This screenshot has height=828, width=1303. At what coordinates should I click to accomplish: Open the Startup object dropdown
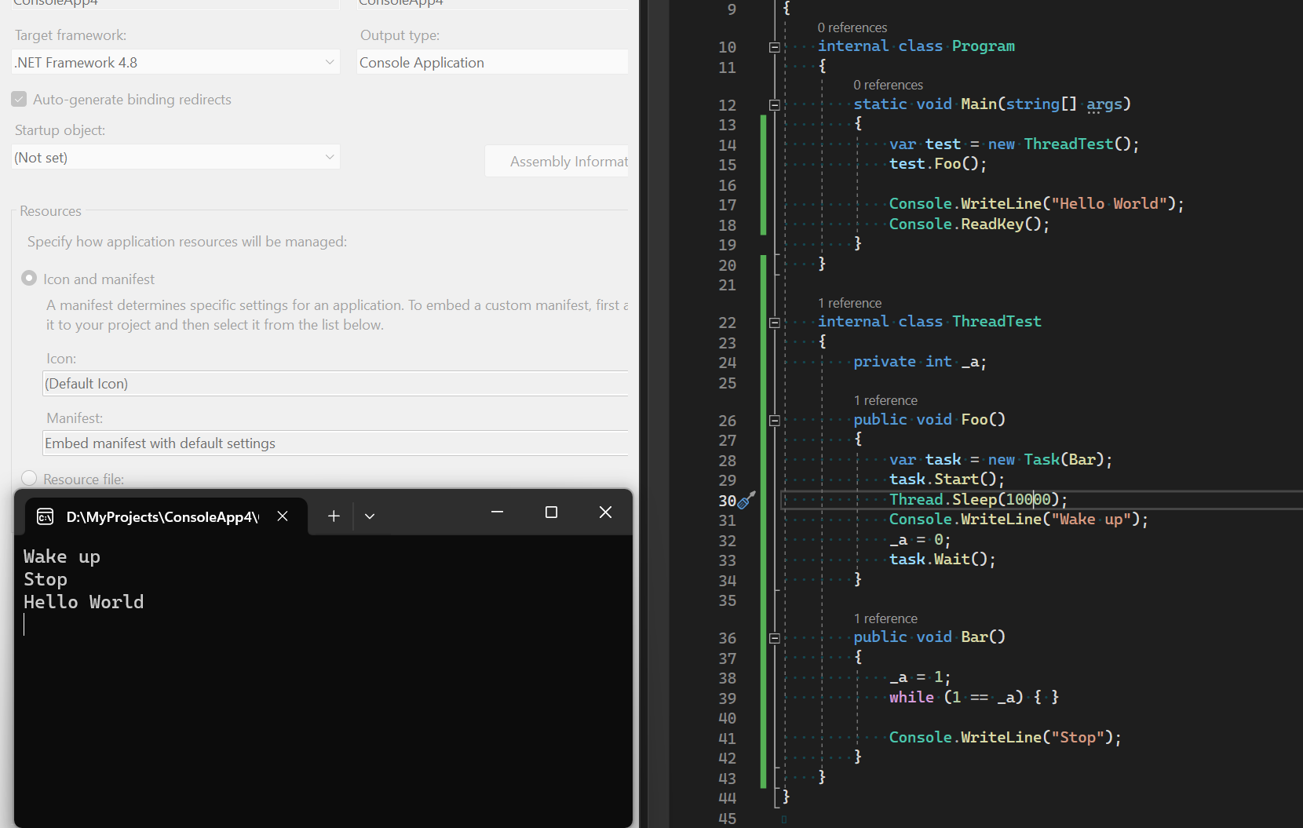click(x=176, y=158)
